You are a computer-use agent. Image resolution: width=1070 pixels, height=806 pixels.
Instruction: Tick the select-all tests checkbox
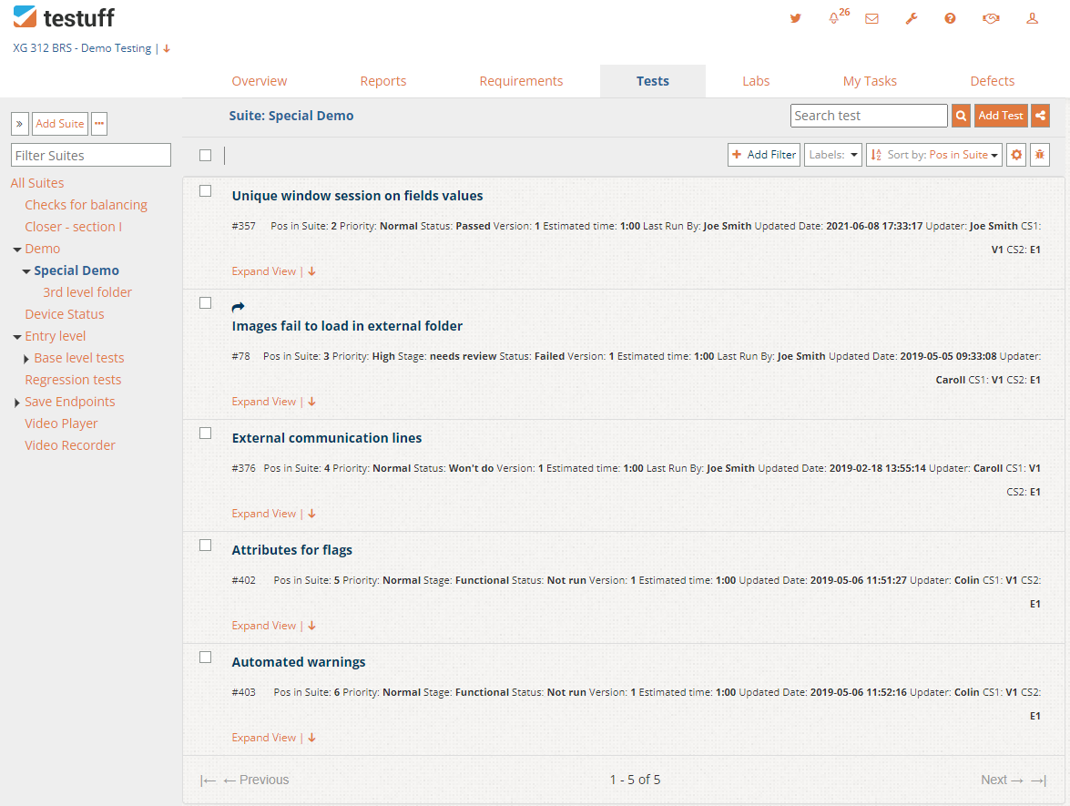[206, 156]
